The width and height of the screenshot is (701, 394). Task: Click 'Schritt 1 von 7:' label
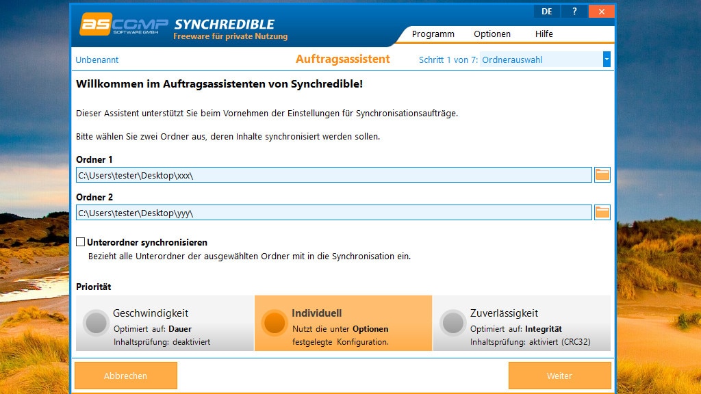pyautogui.click(x=448, y=60)
